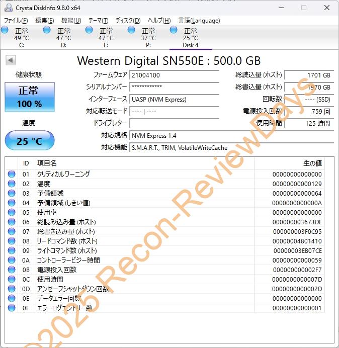Click the 項目名 column header
339x348 pixels.
click(x=47, y=163)
